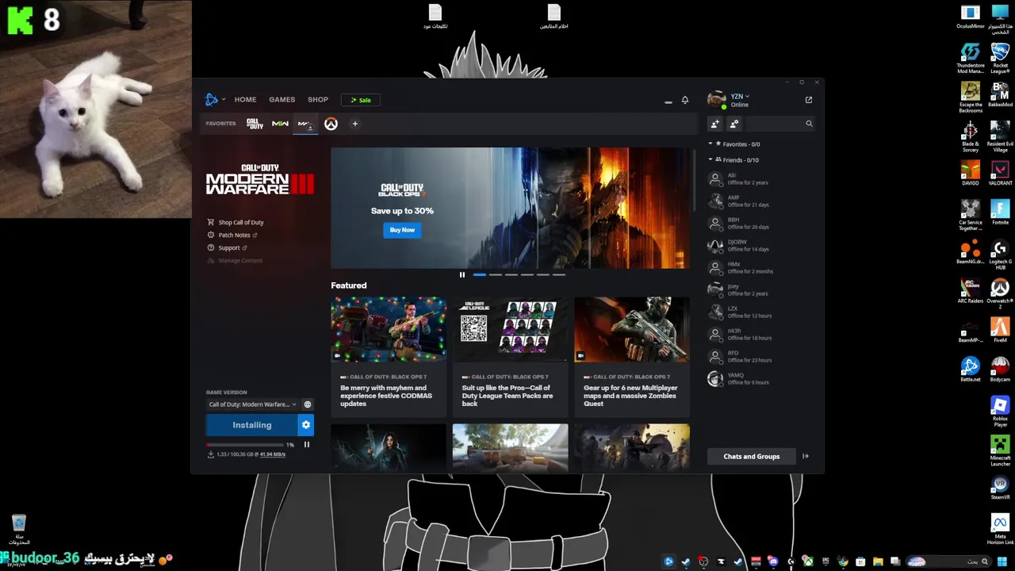Click Buy Now on Black Ops banner
The height and width of the screenshot is (571, 1015).
tap(402, 230)
